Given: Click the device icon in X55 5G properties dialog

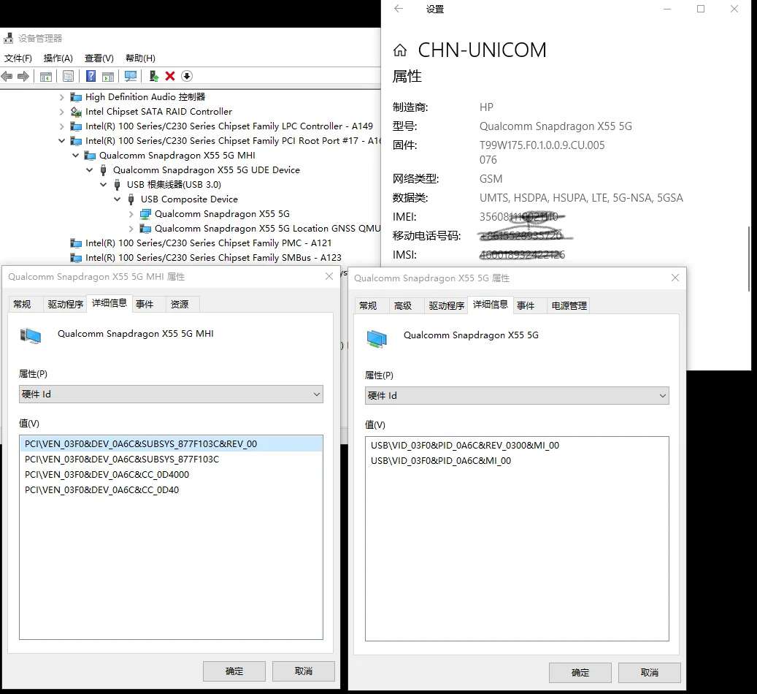Looking at the screenshot, I should coord(377,338).
